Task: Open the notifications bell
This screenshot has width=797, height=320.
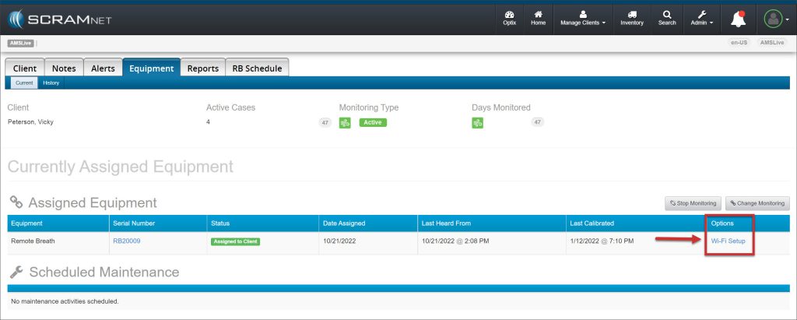Action: [x=738, y=19]
